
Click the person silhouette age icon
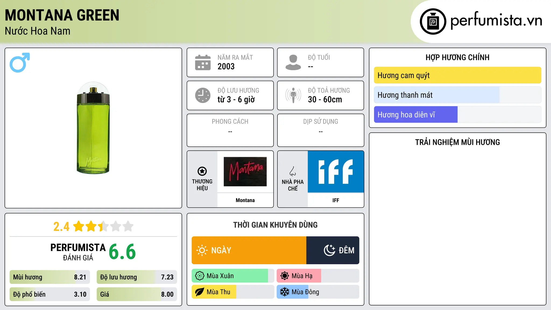[x=293, y=62]
